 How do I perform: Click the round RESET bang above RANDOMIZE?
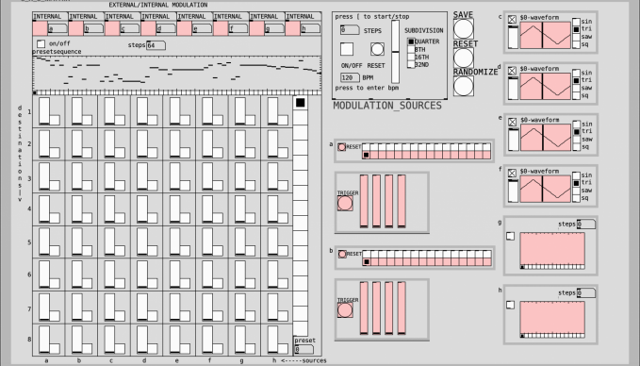coord(464,58)
